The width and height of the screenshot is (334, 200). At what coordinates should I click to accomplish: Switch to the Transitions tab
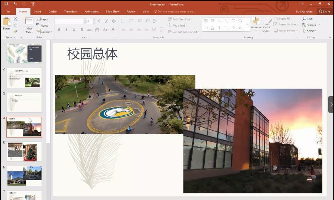point(71,12)
